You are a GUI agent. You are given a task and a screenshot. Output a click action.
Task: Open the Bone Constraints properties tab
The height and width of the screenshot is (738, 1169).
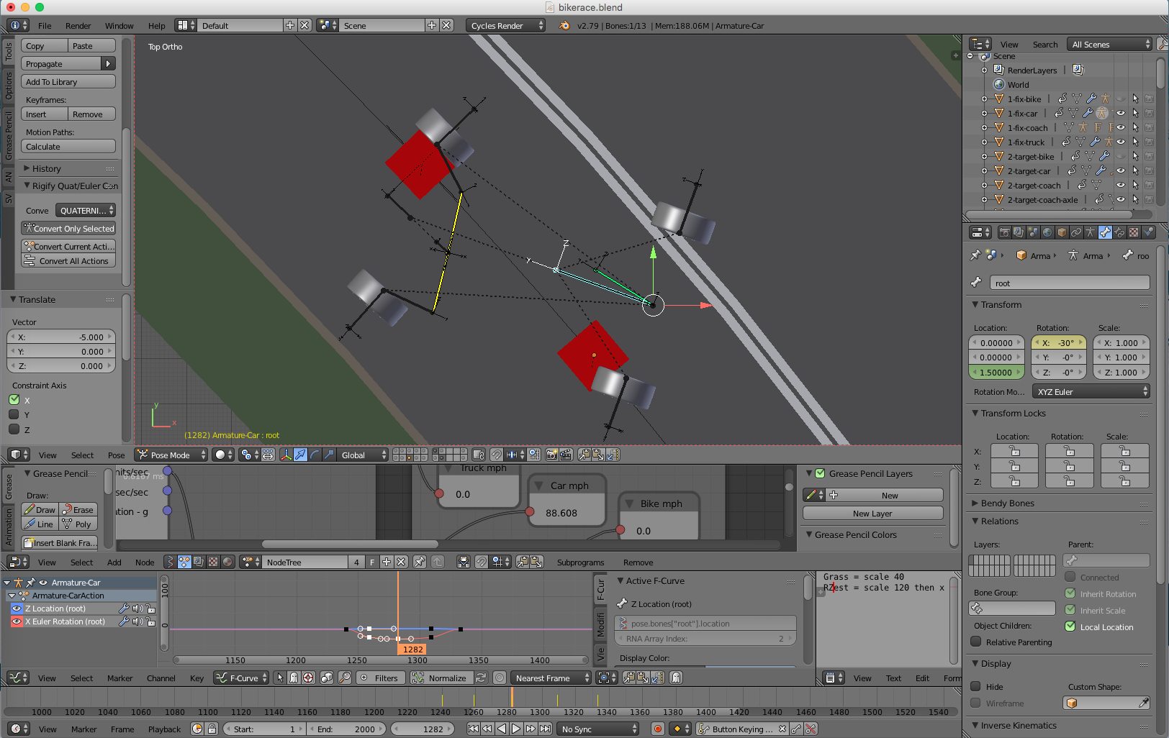click(x=1119, y=232)
